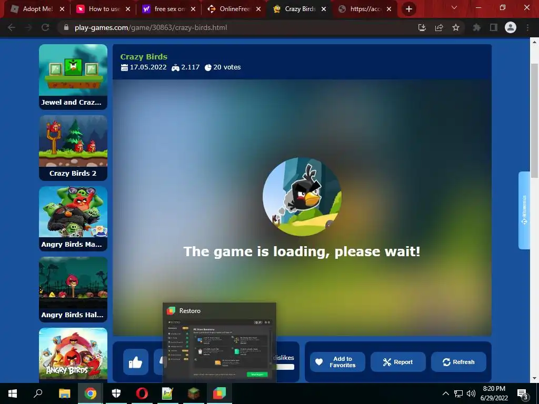Open a new browser tab
539x404 pixels.
coord(408,9)
